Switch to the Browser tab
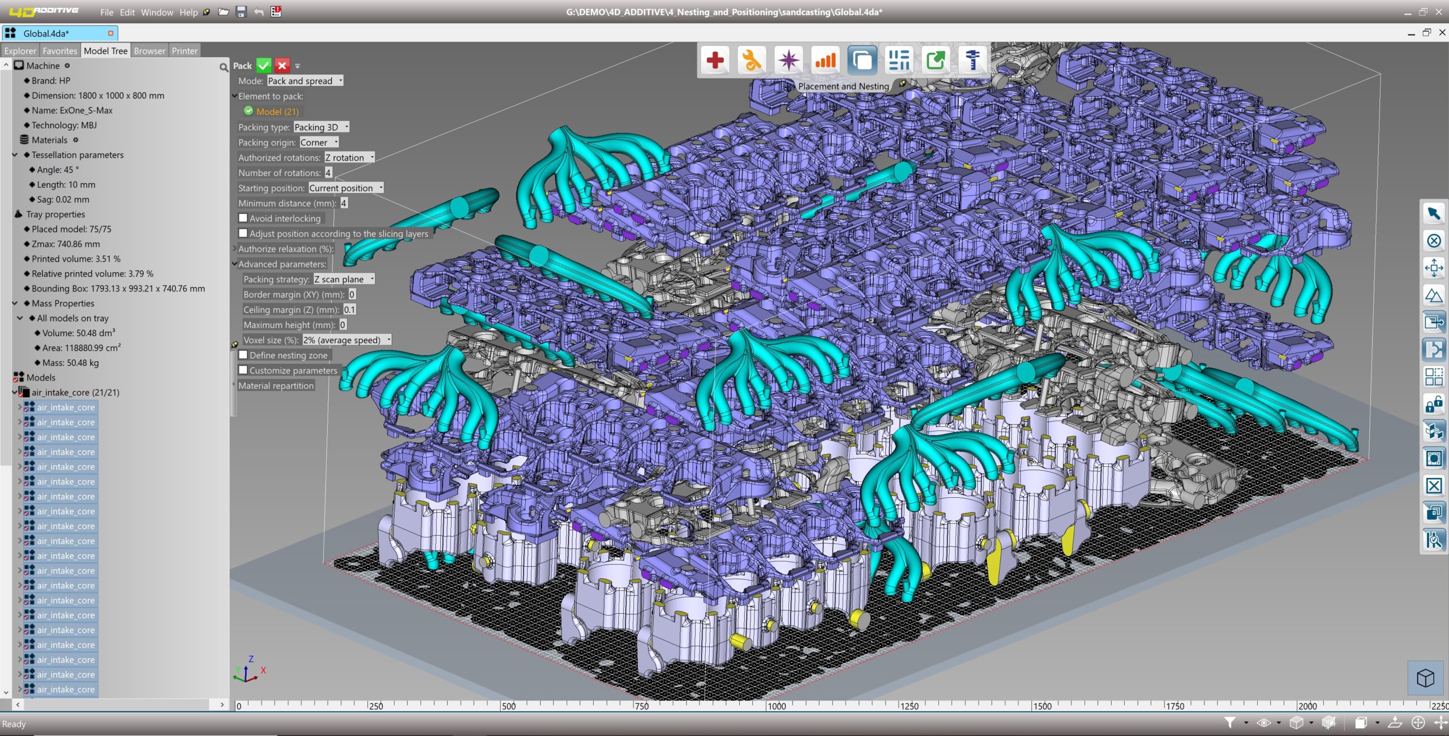Viewport: 1449px width, 736px height. click(149, 51)
